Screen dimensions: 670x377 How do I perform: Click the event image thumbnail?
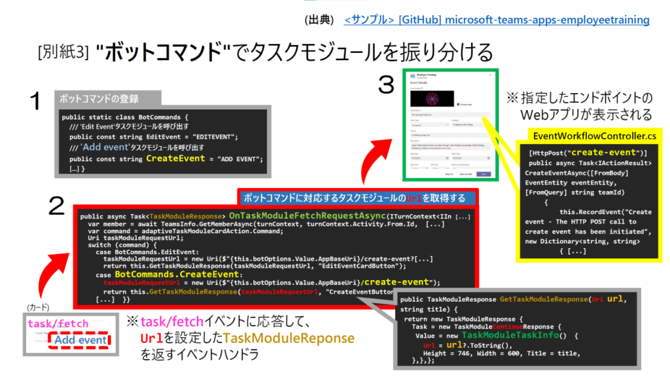pos(432,98)
